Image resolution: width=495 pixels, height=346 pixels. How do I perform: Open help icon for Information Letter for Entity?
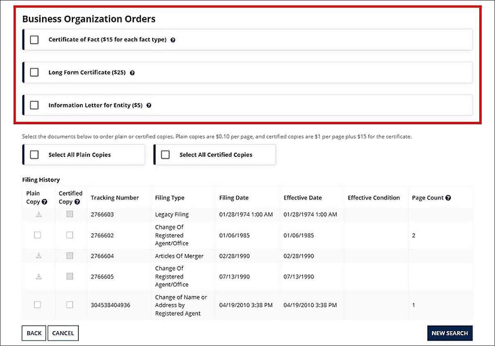pyautogui.click(x=149, y=105)
